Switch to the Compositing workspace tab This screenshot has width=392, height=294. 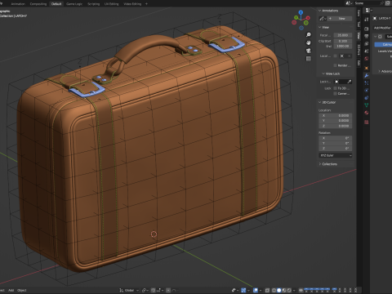click(x=38, y=4)
